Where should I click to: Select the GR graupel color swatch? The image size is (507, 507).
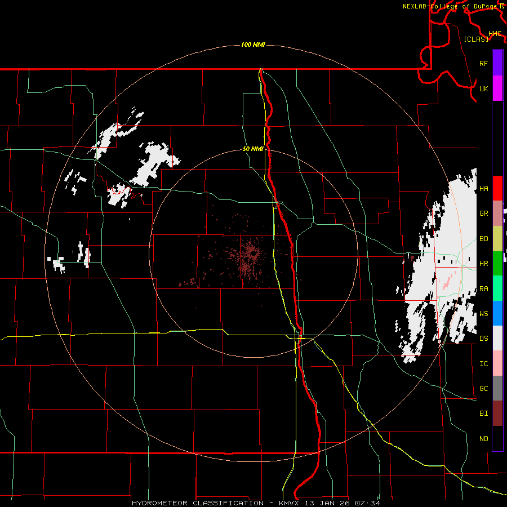coord(497,213)
